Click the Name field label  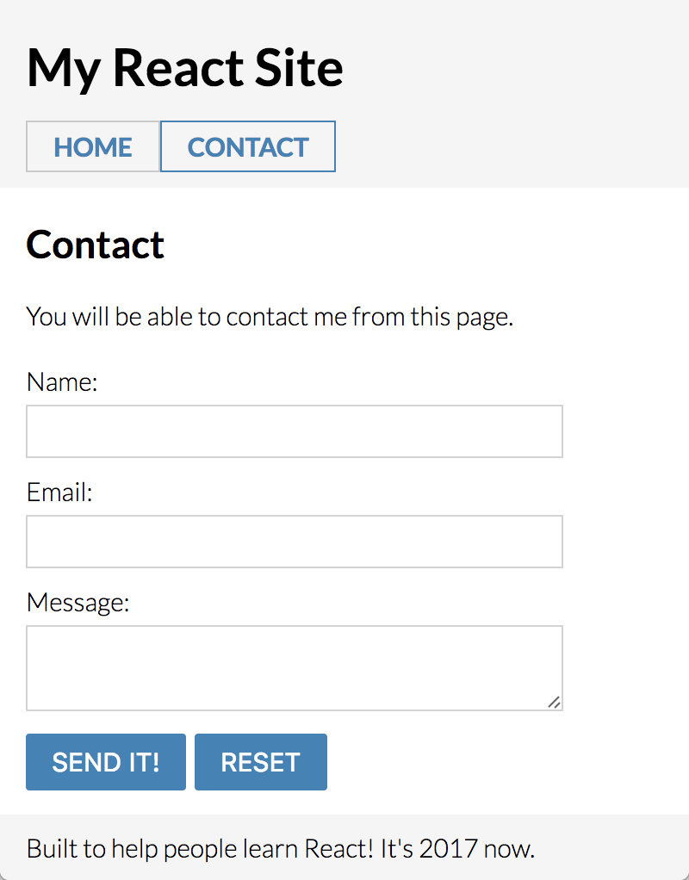(61, 382)
